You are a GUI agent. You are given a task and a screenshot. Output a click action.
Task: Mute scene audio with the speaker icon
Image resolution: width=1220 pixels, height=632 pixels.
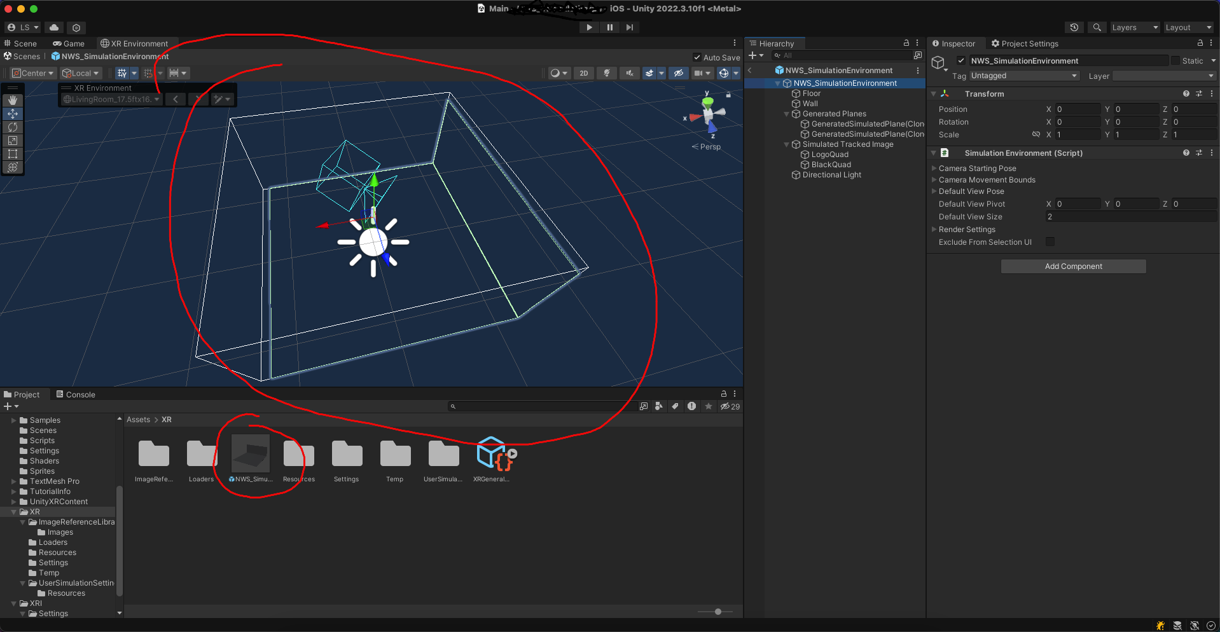point(630,73)
